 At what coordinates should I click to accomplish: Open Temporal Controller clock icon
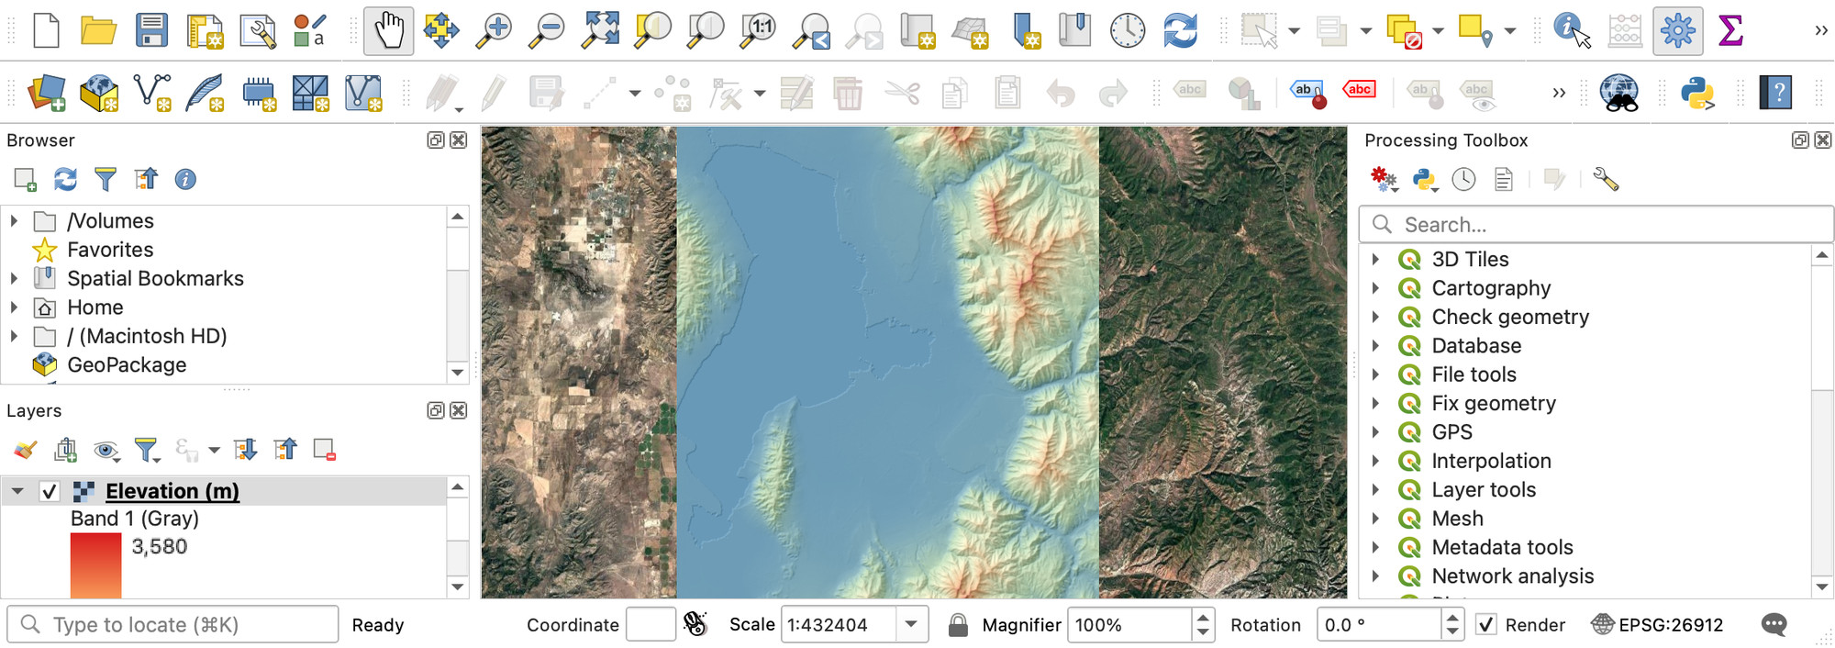tap(1128, 30)
